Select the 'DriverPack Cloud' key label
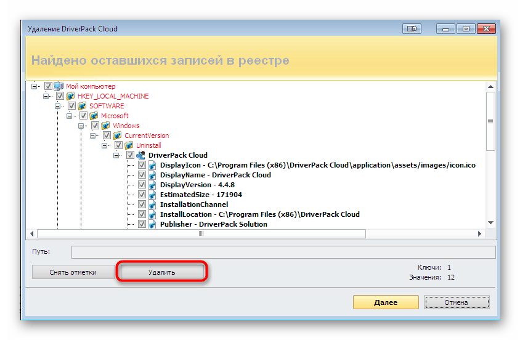This screenshot has width=520, height=340. [178, 155]
